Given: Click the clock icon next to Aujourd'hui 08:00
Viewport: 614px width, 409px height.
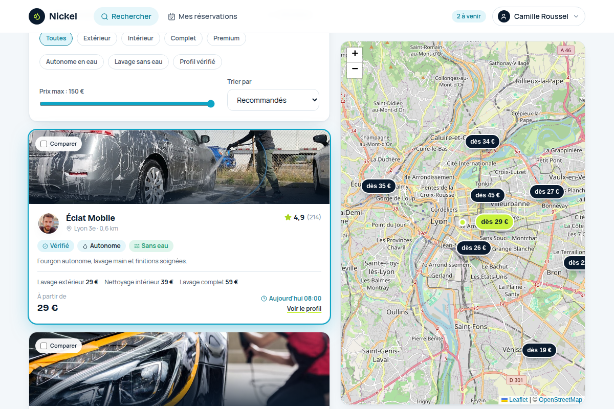Looking at the screenshot, I should [264, 299].
